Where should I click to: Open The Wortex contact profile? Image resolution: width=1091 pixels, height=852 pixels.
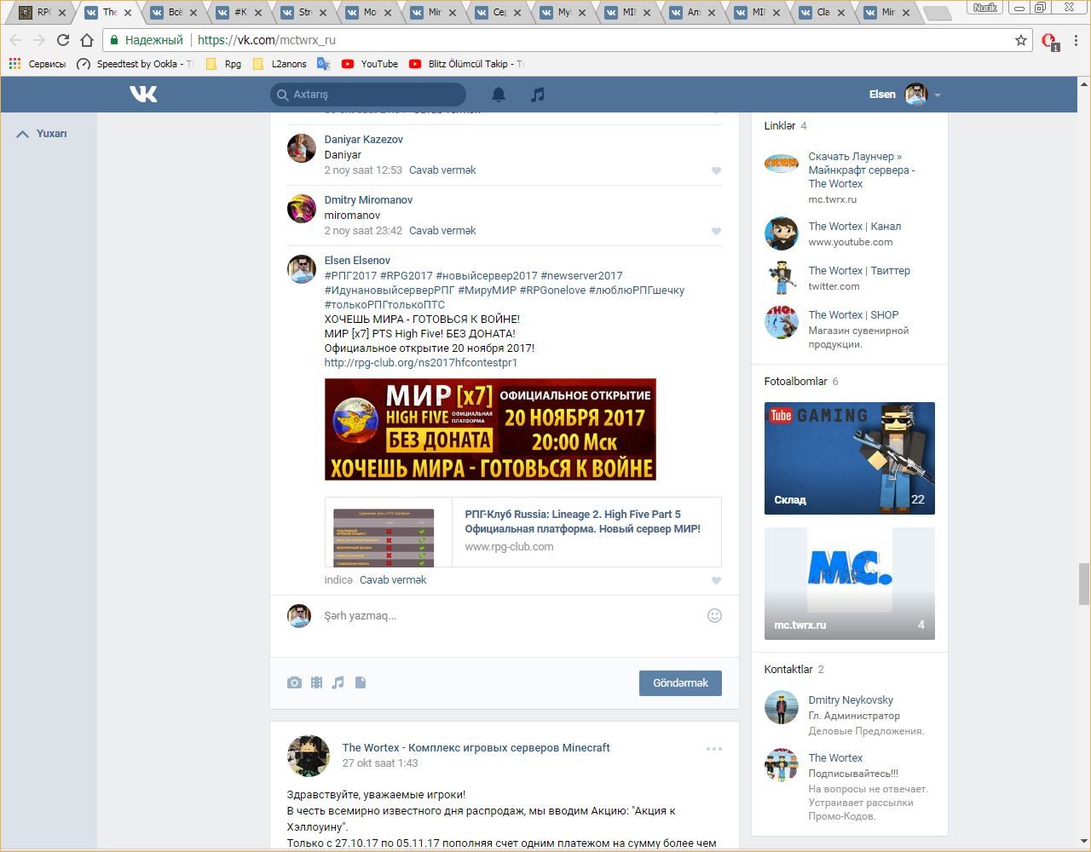point(835,758)
